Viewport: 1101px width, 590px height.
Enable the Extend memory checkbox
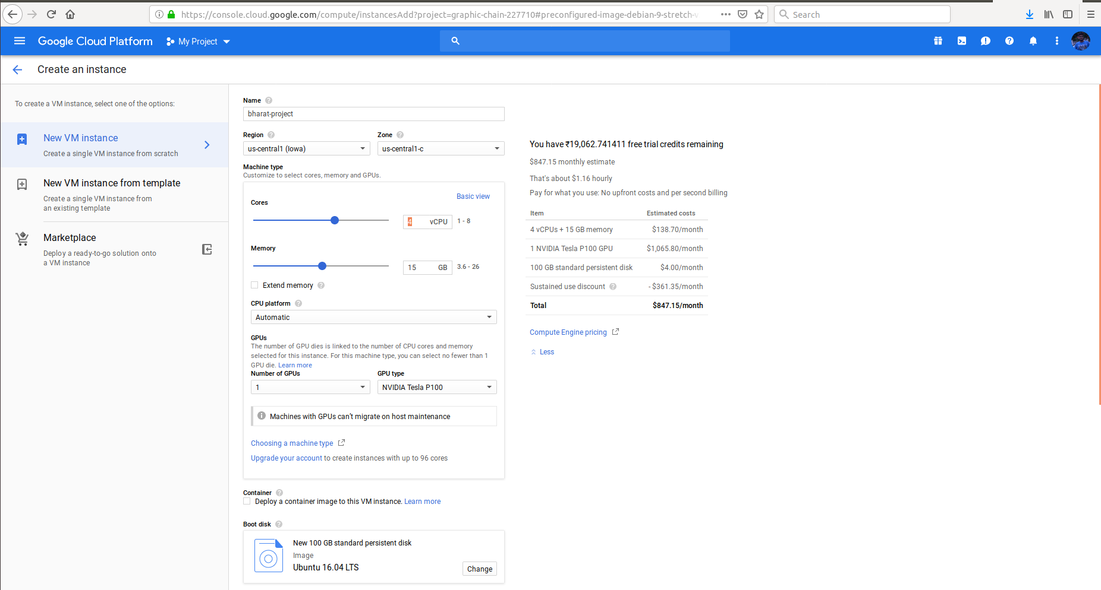click(x=254, y=285)
